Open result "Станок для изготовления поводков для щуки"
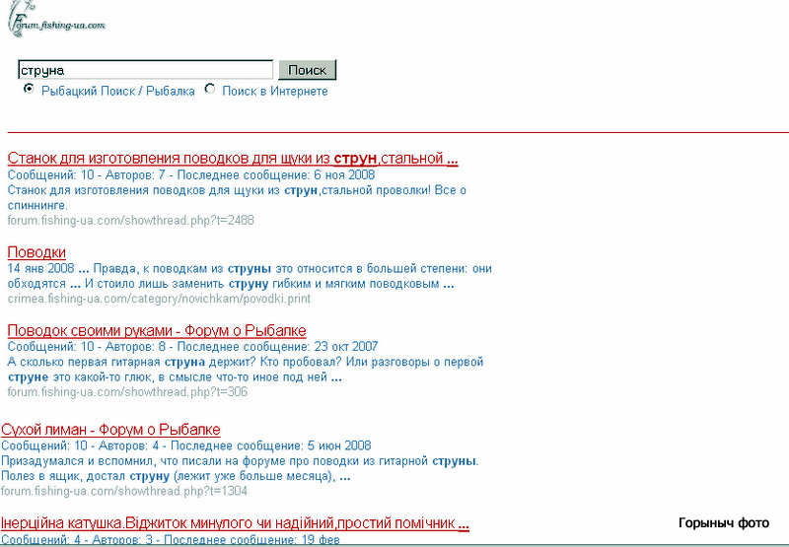Screen dimensions: 789x547 232,159
